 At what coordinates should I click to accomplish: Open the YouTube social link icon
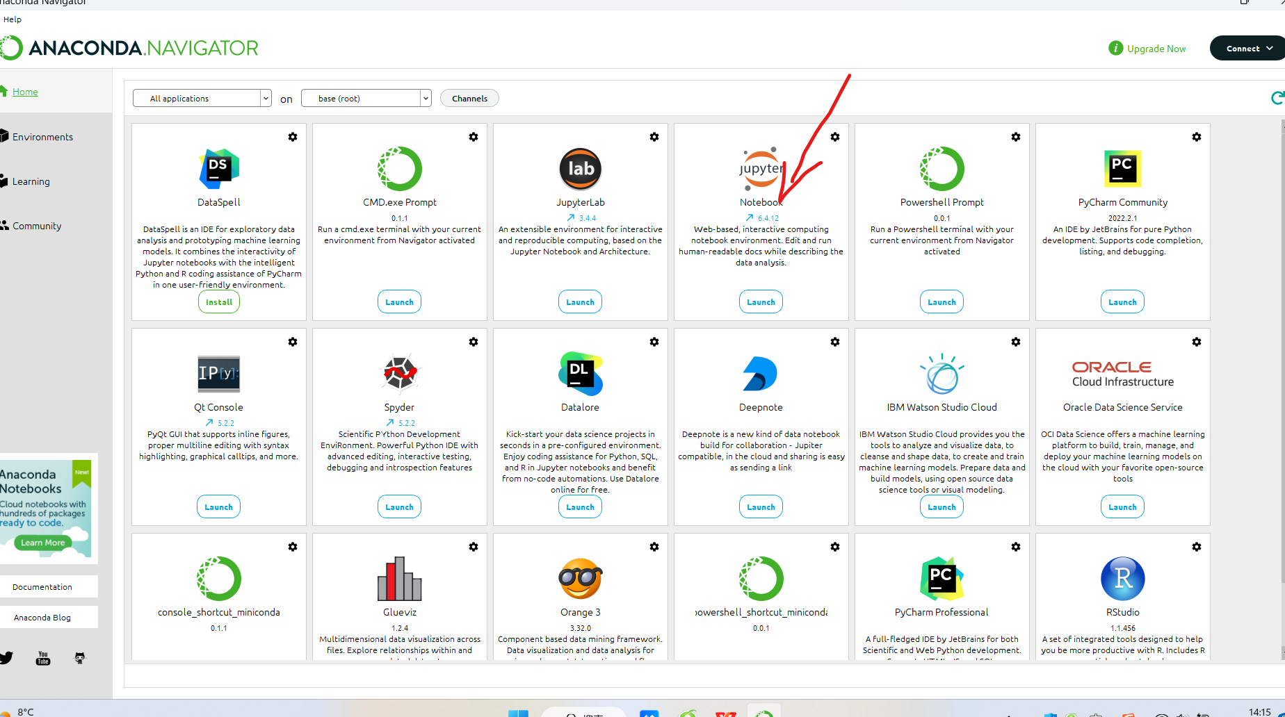(43, 658)
